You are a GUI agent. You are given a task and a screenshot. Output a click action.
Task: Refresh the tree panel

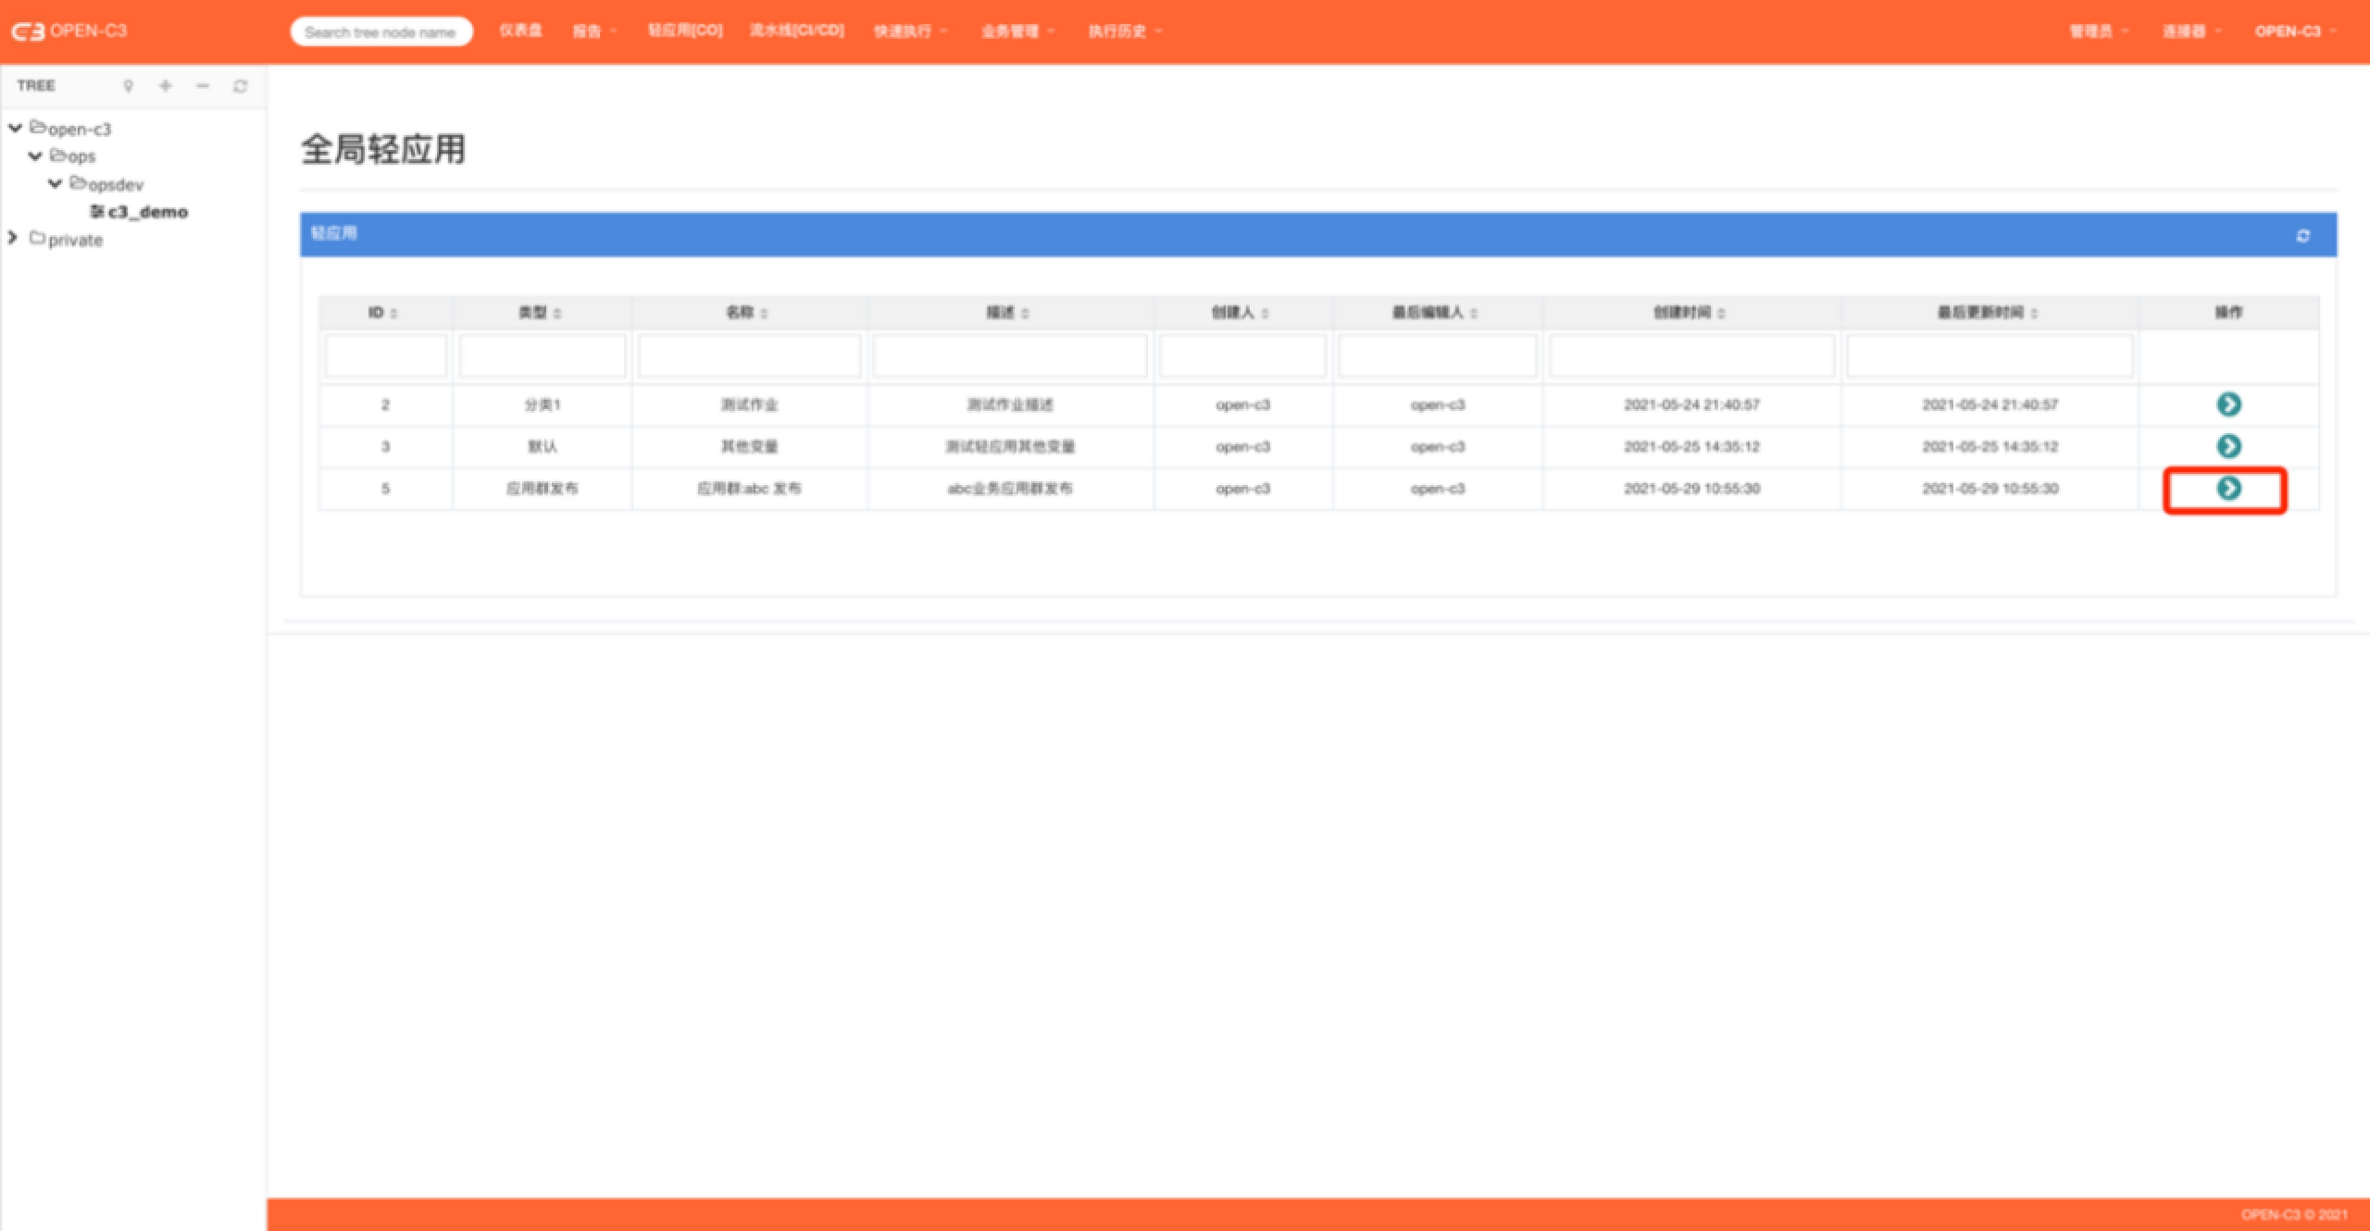tap(241, 86)
